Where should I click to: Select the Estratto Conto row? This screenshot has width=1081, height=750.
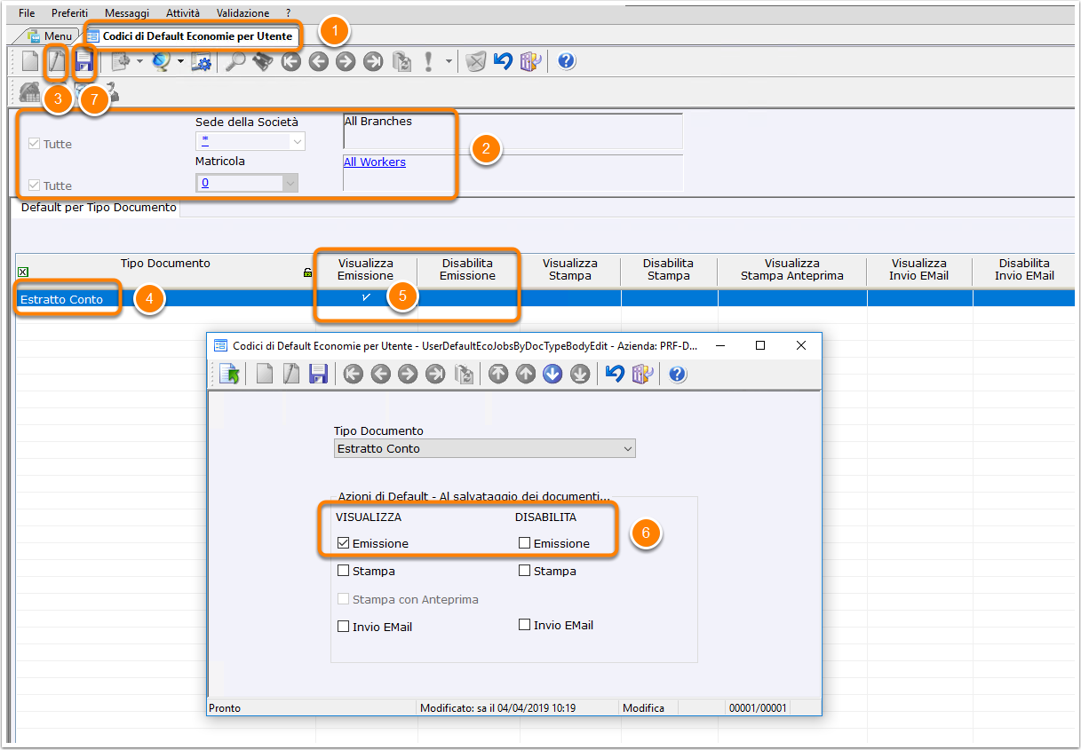coord(544,299)
